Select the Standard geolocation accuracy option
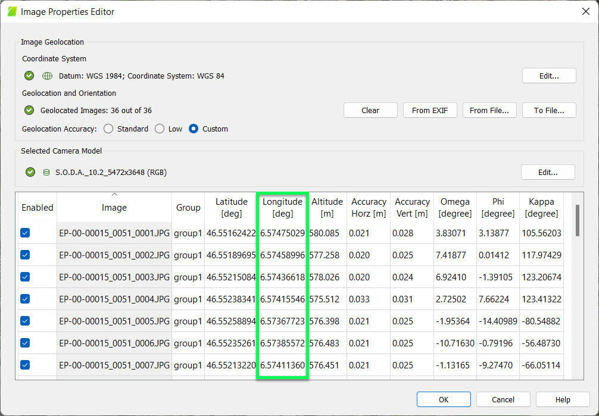Viewport: 599px width, 416px height. pos(108,129)
